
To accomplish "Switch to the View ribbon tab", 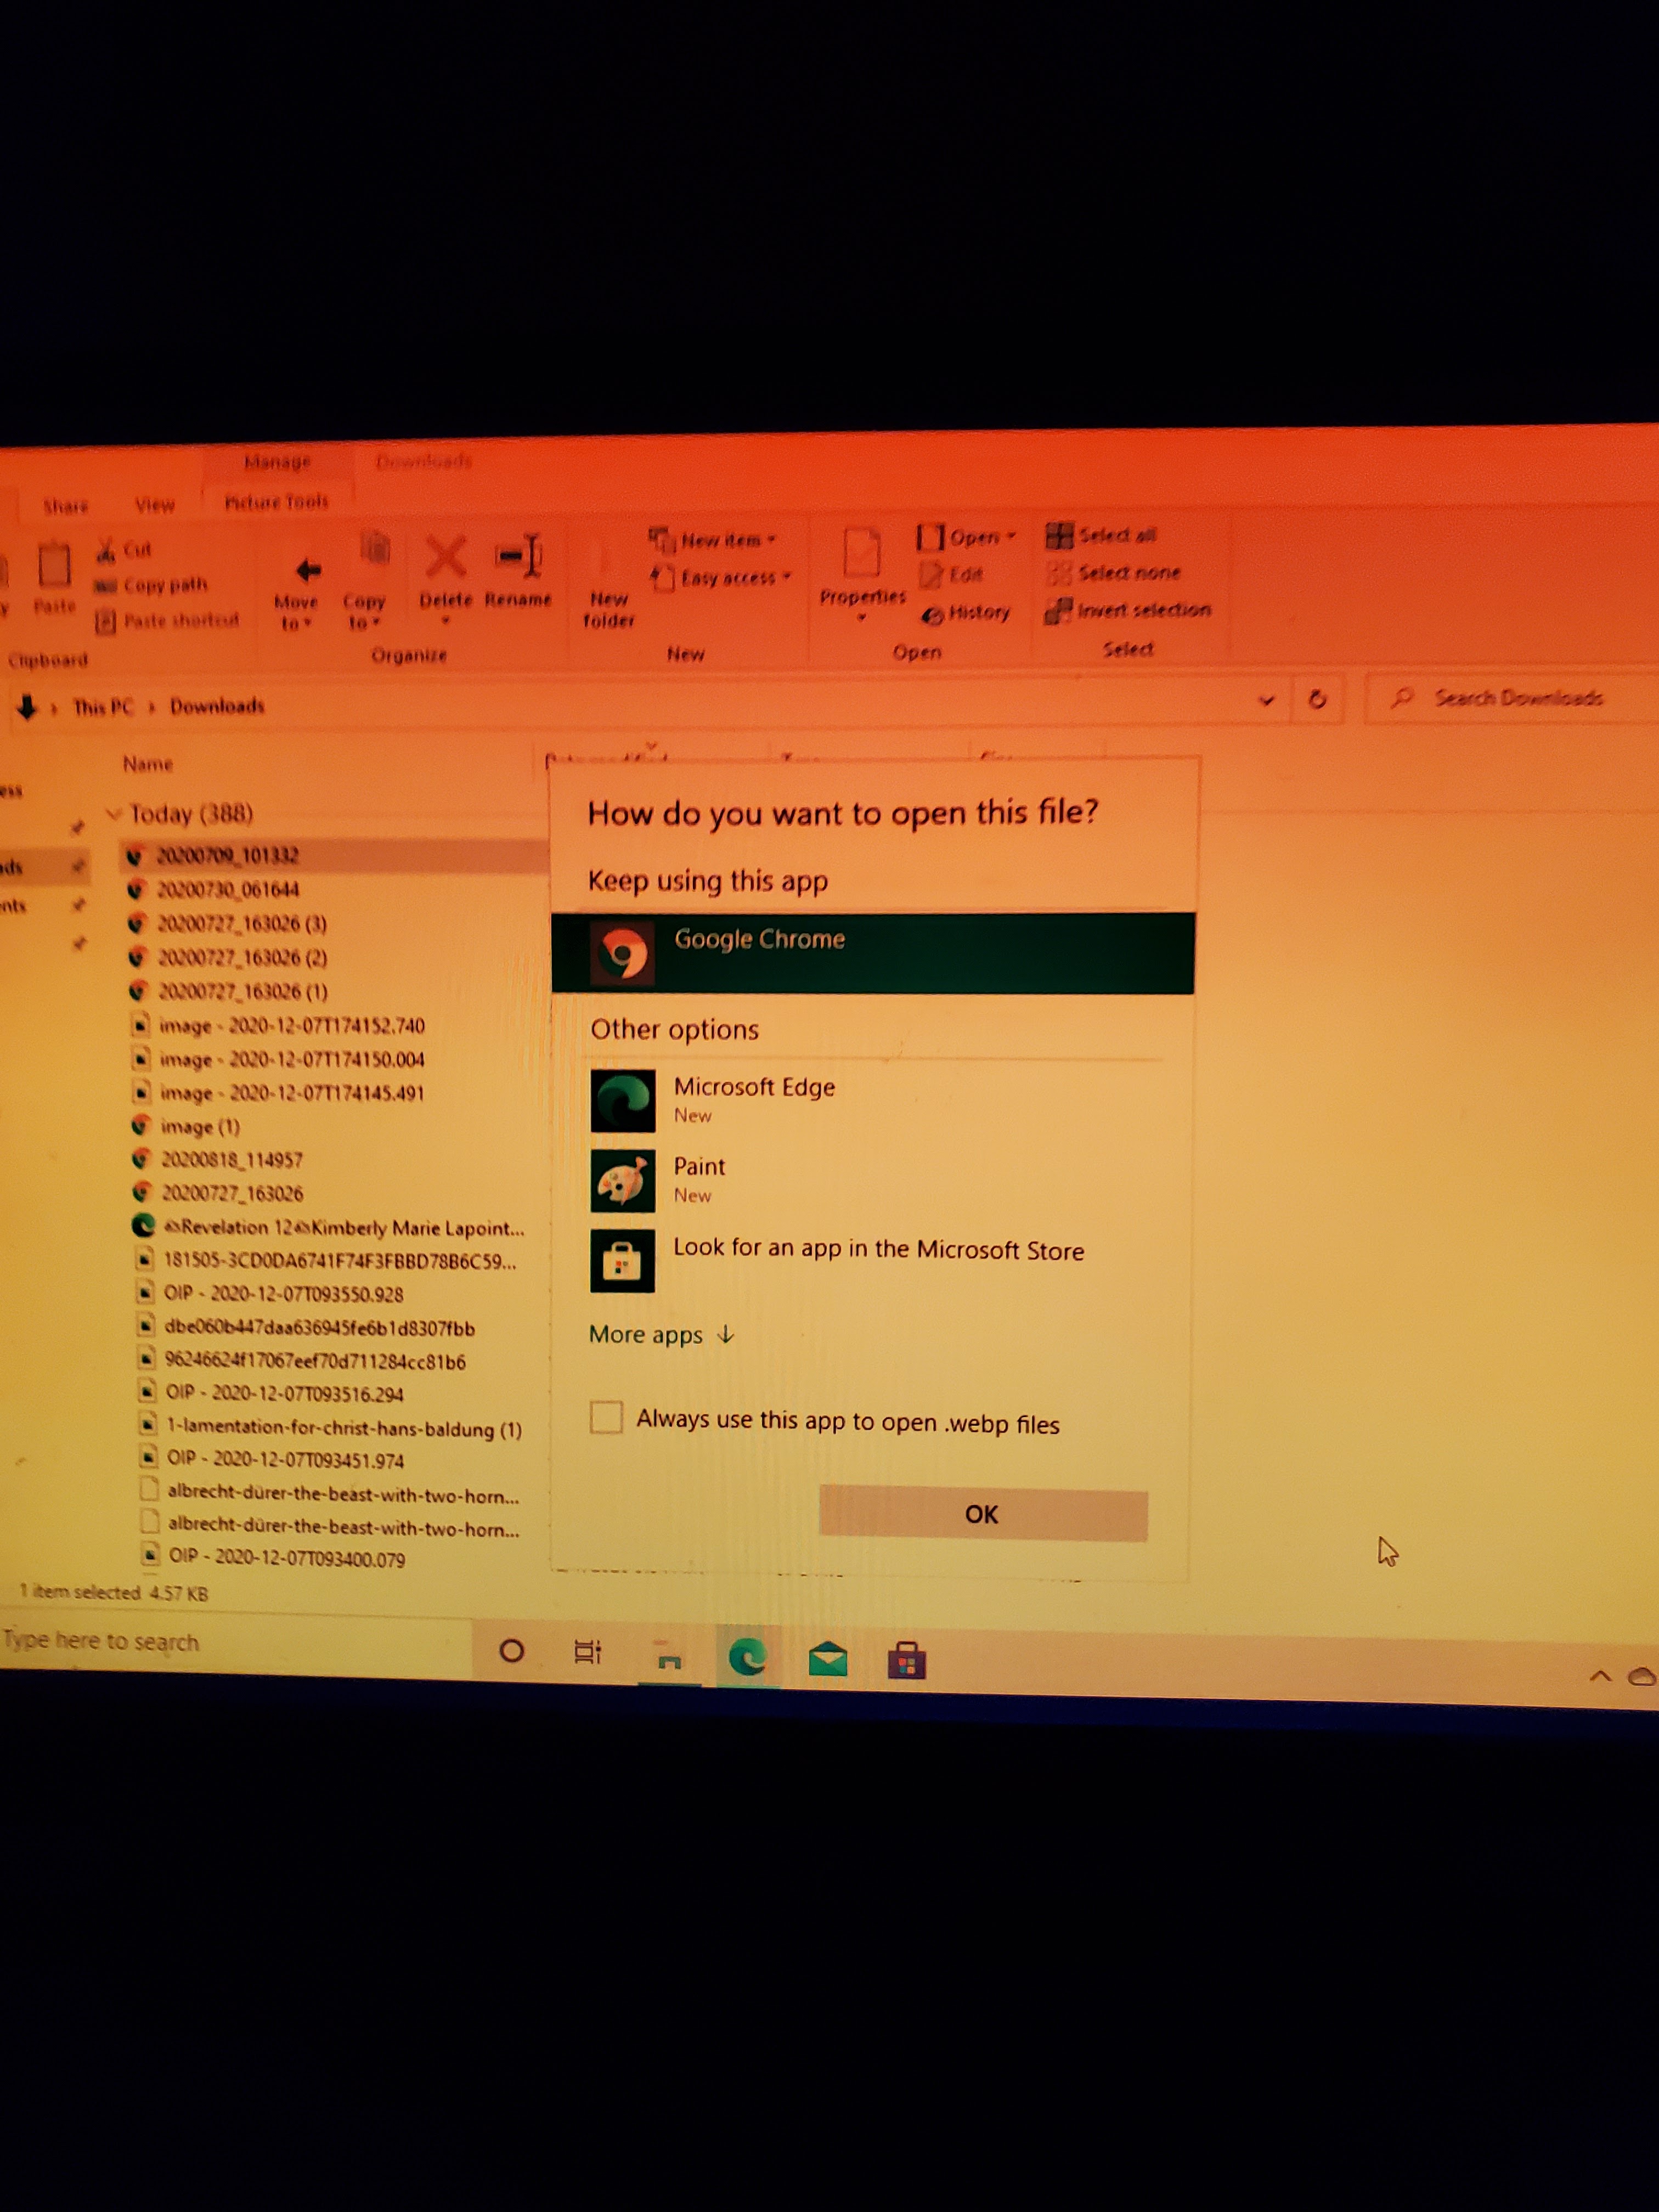I will [x=154, y=505].
